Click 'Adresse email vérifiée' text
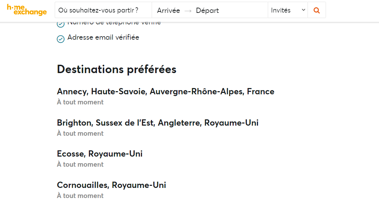Image resolution: width=379 pixels, height=206 pixels. [x=103, y=37]
